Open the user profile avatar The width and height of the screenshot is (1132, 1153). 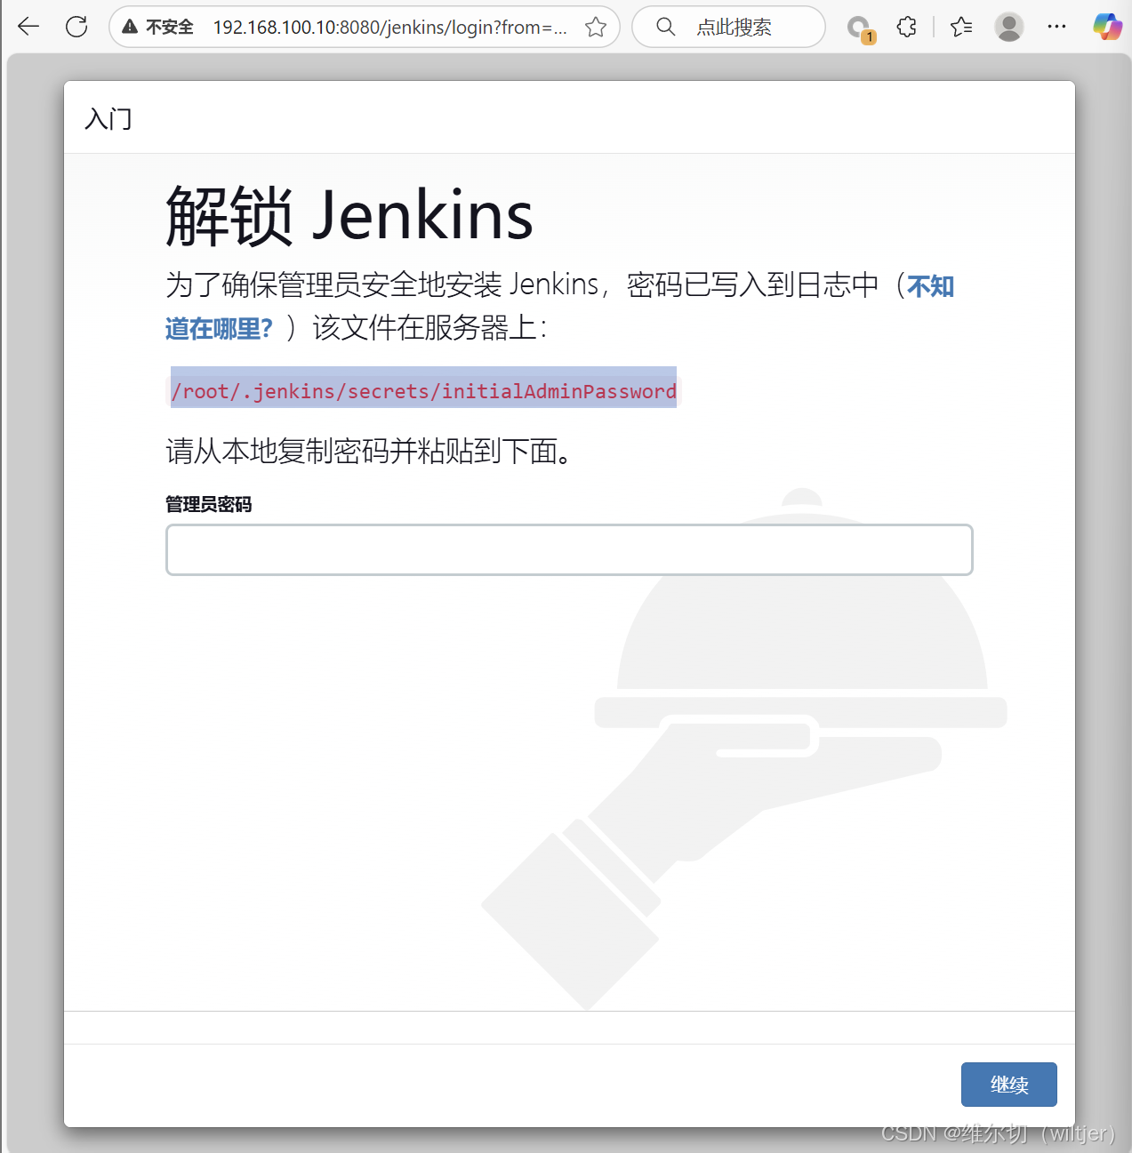1008,27
